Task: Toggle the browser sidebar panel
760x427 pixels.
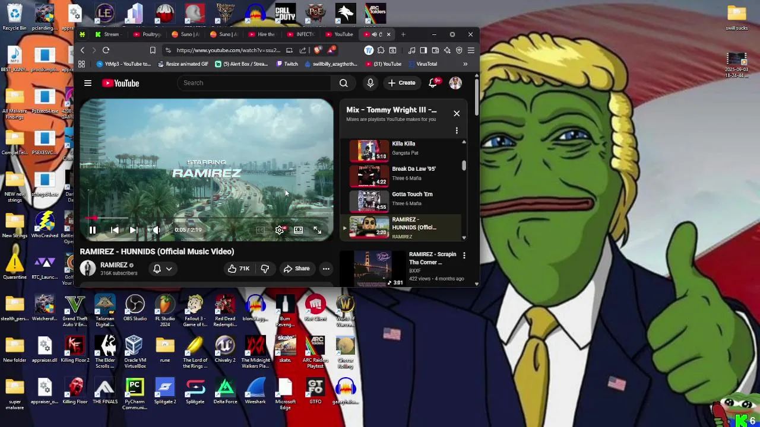Action: point(423,50)
